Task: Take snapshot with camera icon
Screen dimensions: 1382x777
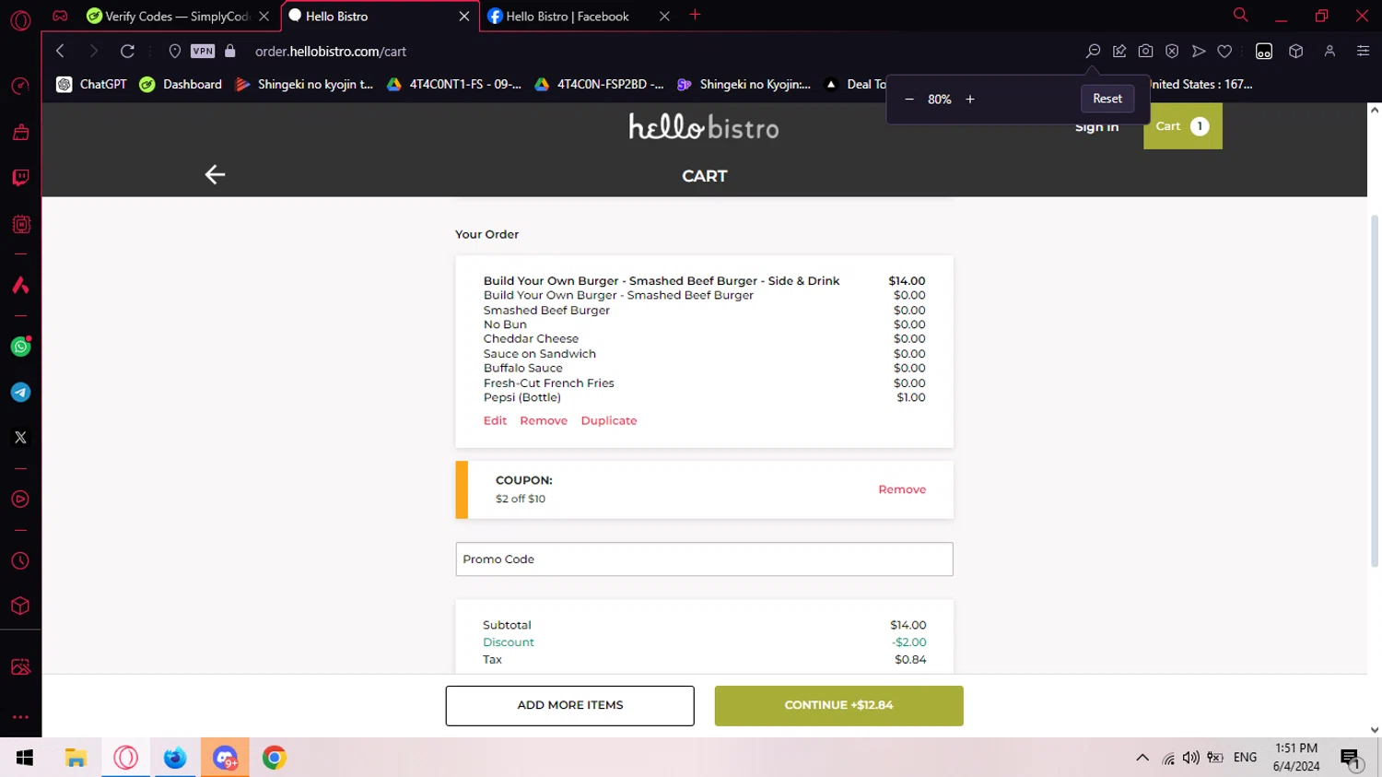Action: coord(1145,52)
